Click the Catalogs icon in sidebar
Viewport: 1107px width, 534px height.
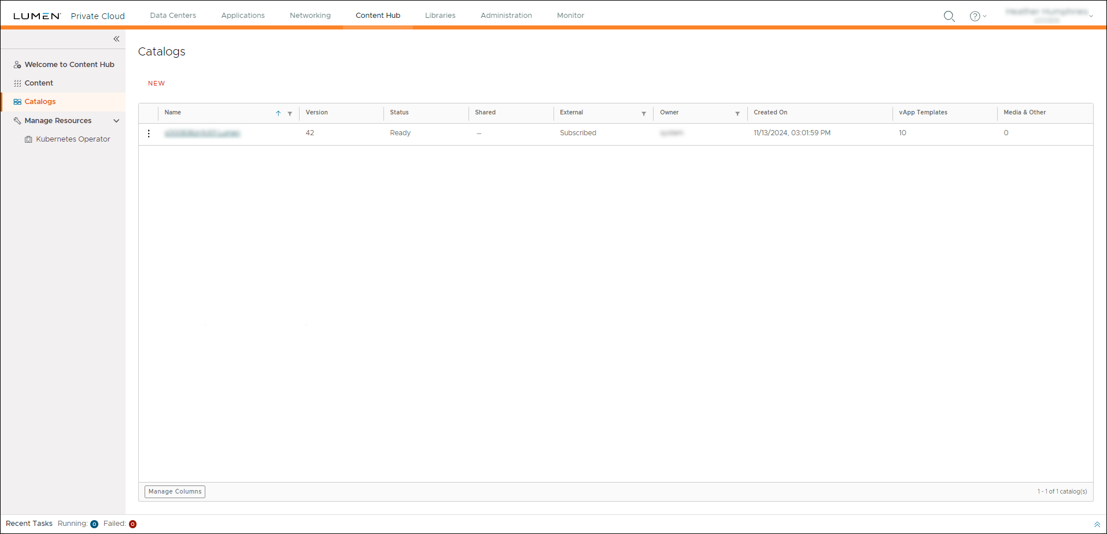pyautogui.click(x=17, y=102)
